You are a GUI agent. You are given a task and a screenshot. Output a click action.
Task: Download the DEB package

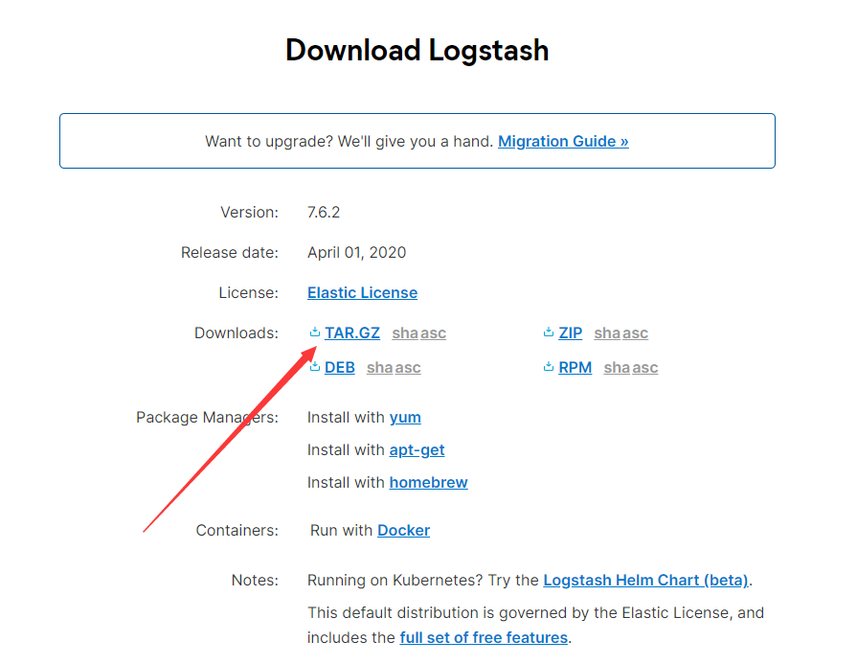340,367
